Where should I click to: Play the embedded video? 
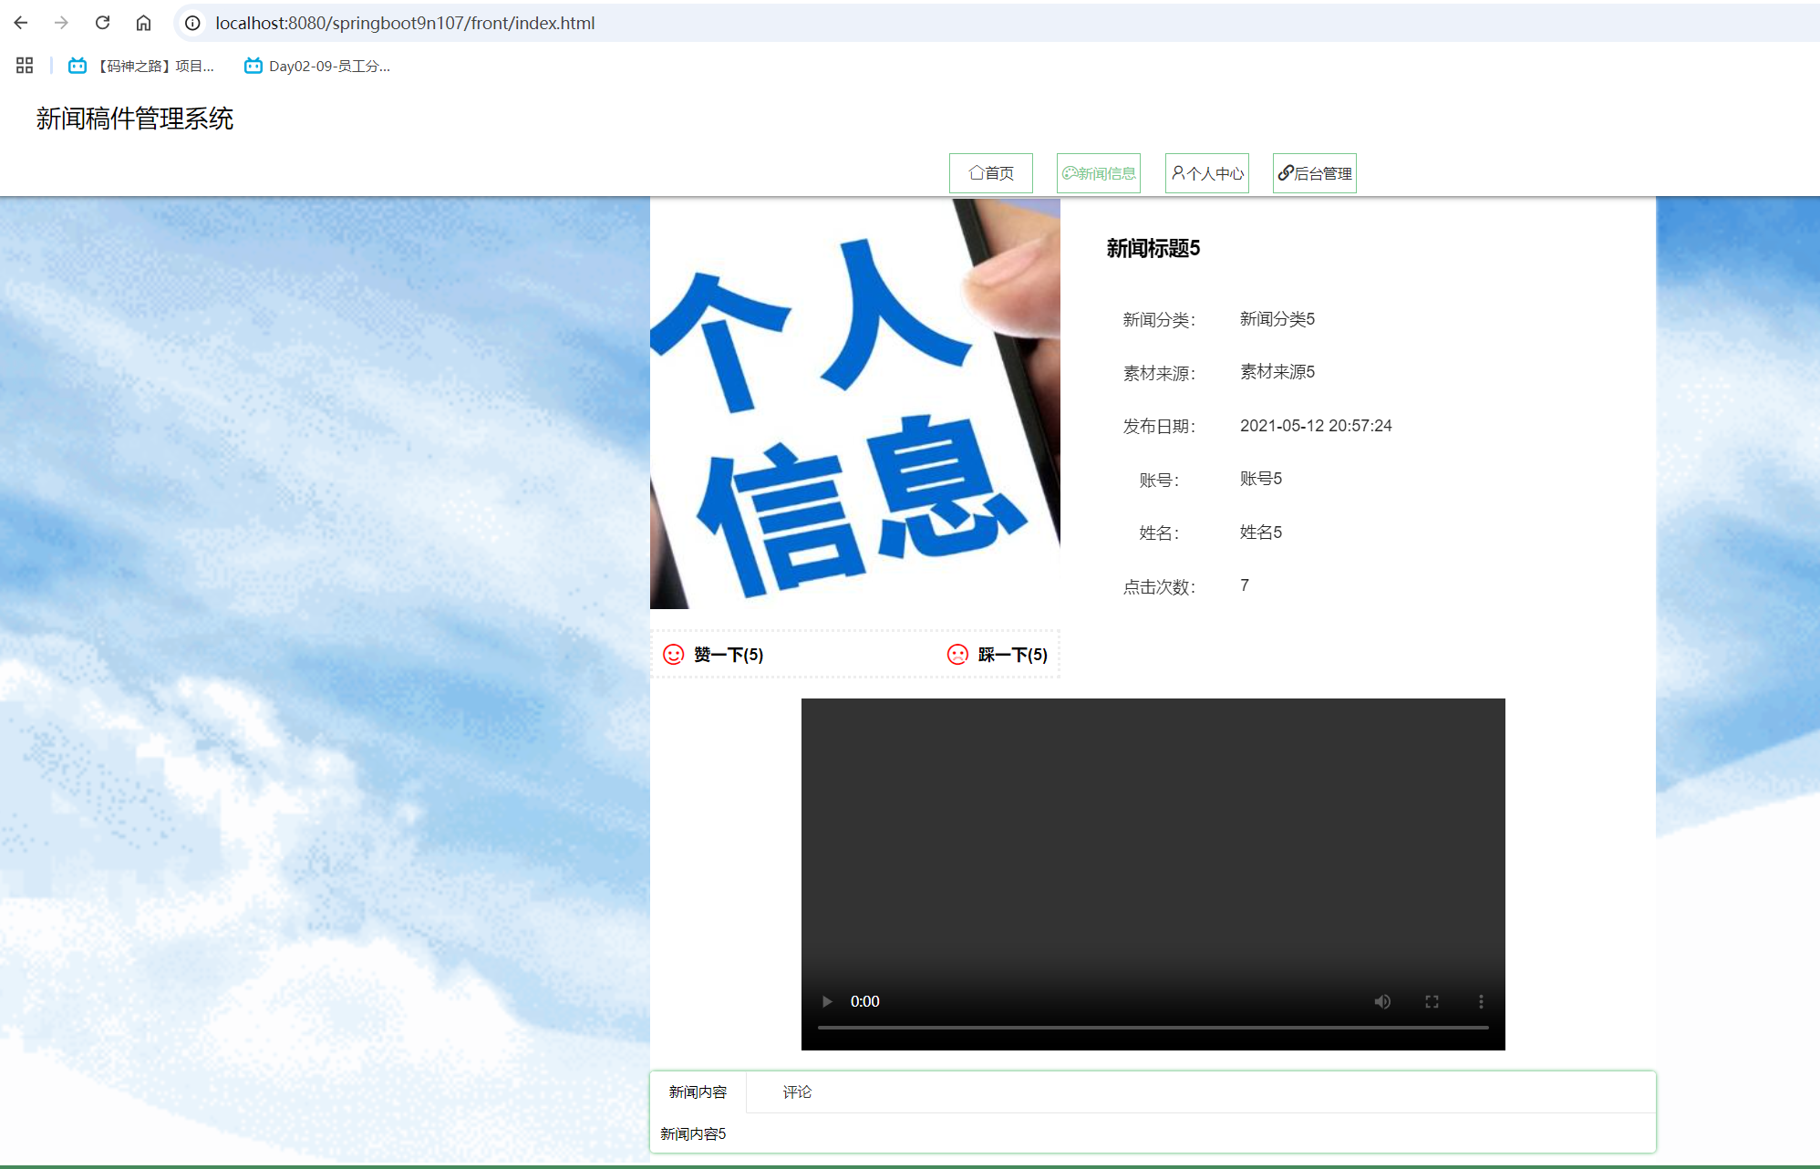click(x=827, y=1000)
